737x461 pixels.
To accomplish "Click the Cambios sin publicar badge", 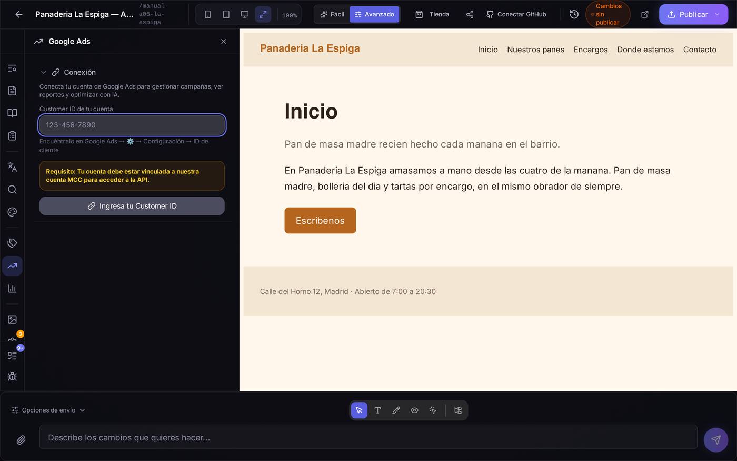I will [x=607, y=14].
